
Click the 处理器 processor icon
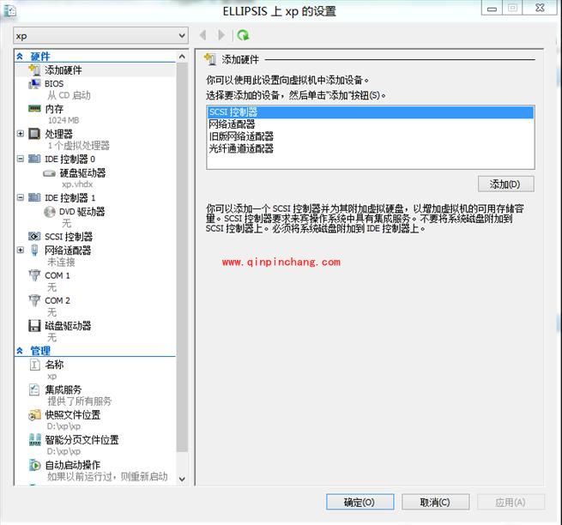point(34,134)
